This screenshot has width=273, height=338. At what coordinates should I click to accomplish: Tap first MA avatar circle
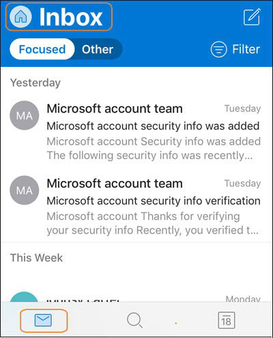point(25,115)
